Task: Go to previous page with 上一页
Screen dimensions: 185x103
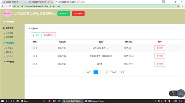Action: point(88,72)
